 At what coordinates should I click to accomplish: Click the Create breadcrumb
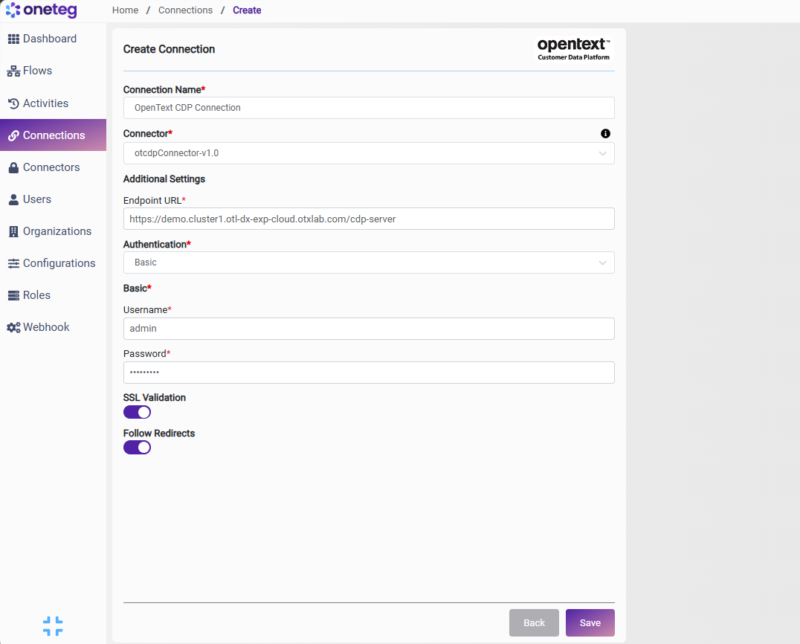(247, 10)
